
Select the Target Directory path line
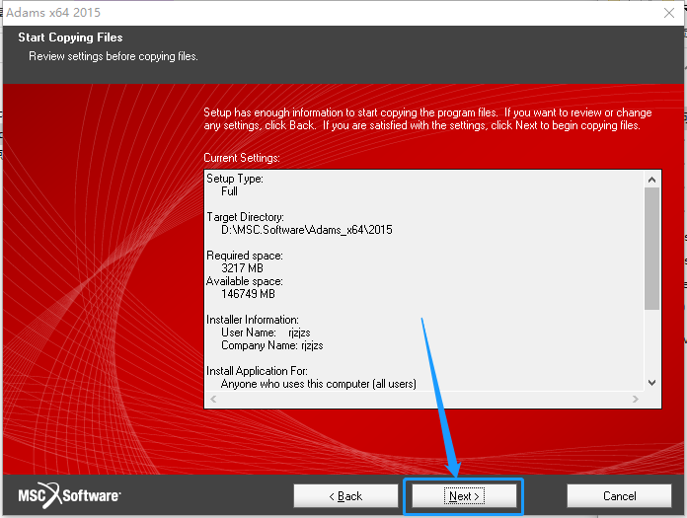[307, 230]
